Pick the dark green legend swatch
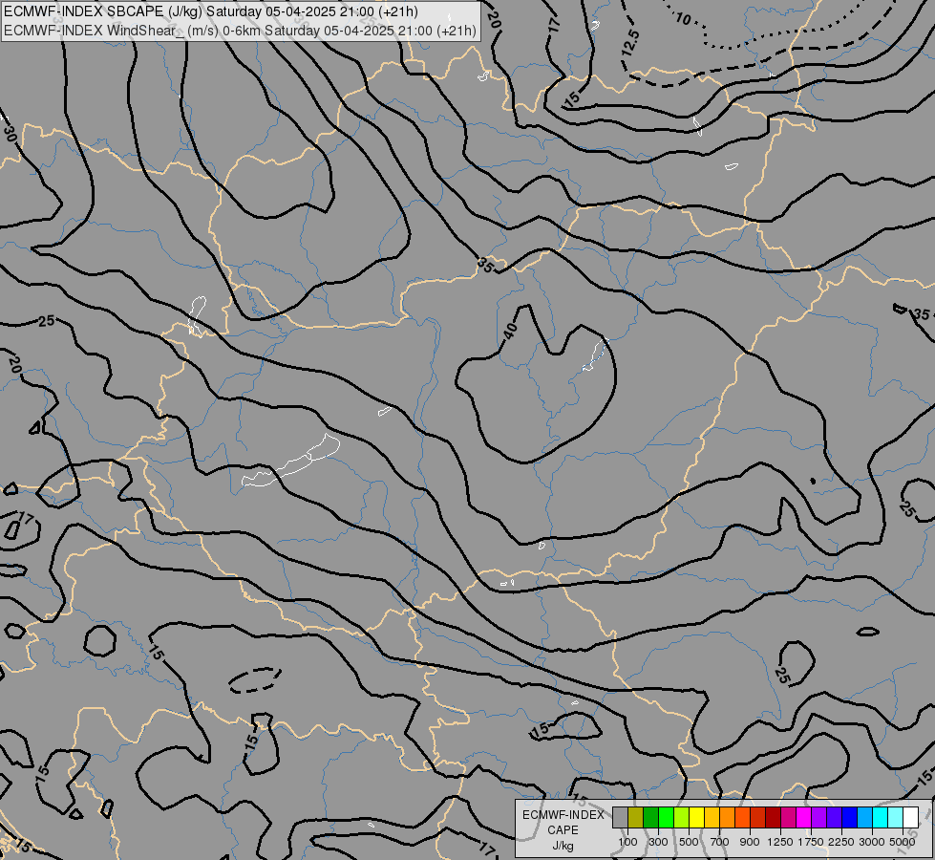Viewport: 935px width, 860px height. click(650, 817)
